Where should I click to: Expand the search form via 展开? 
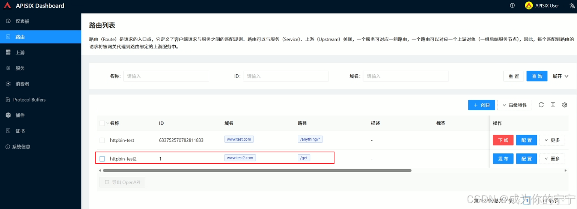pos(561,76)
